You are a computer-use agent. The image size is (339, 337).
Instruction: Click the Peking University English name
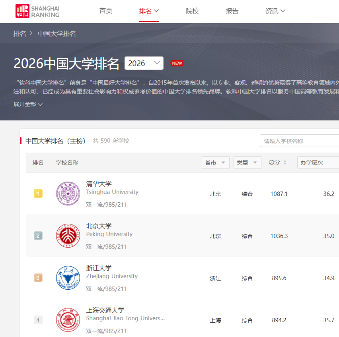109,234
